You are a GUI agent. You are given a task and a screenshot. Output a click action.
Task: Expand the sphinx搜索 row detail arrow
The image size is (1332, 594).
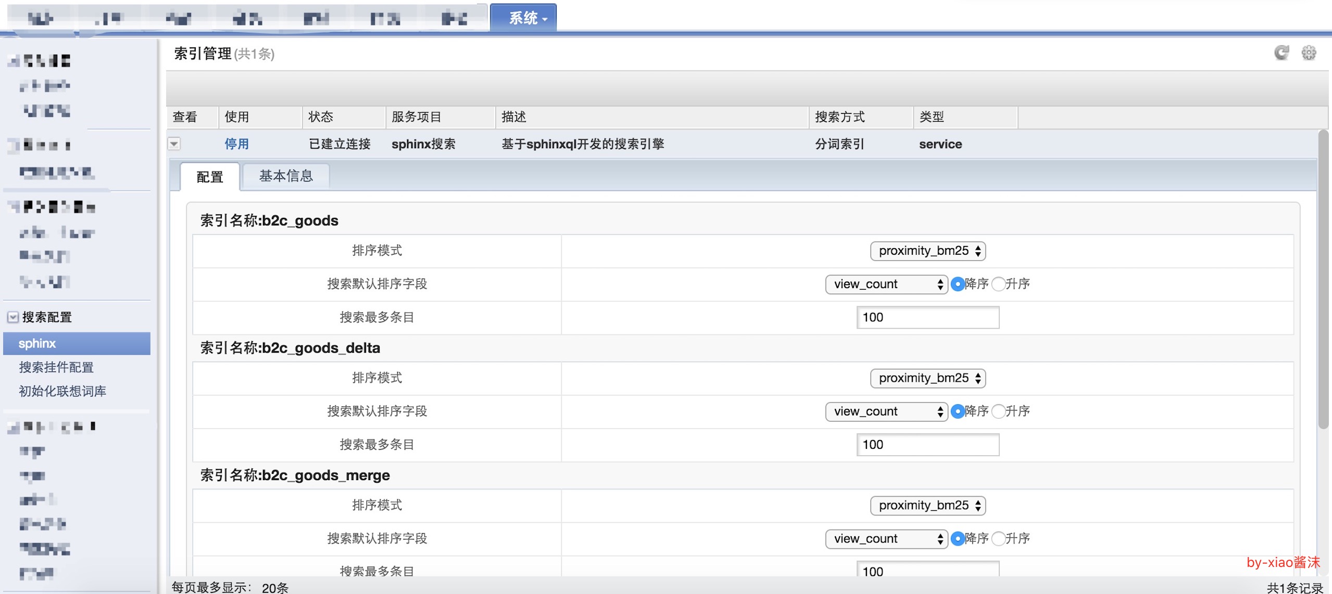[x=174, y=144]
